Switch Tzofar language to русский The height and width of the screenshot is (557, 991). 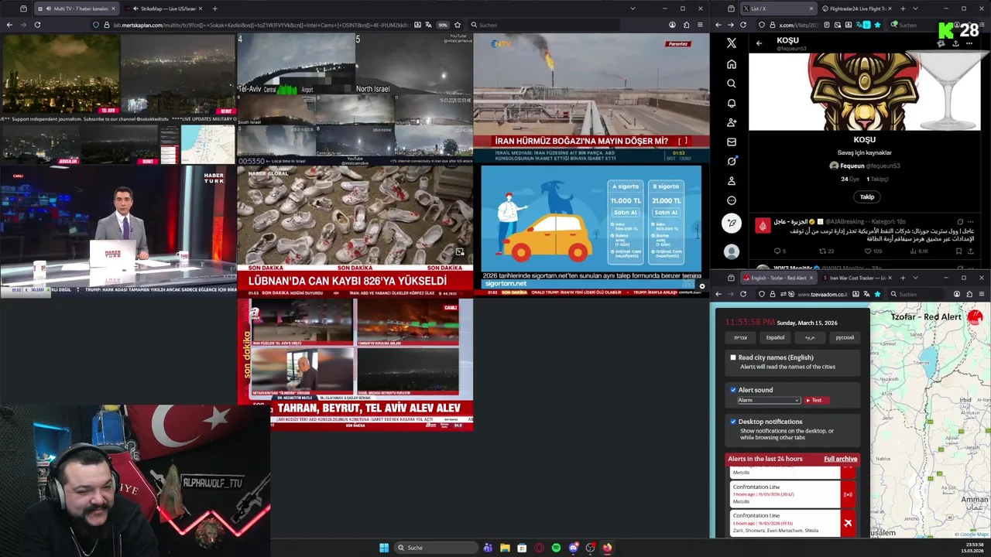(845, 337)
